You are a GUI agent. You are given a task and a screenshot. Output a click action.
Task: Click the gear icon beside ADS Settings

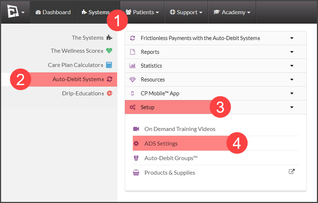pyautogui.click(x=136, y=144)
